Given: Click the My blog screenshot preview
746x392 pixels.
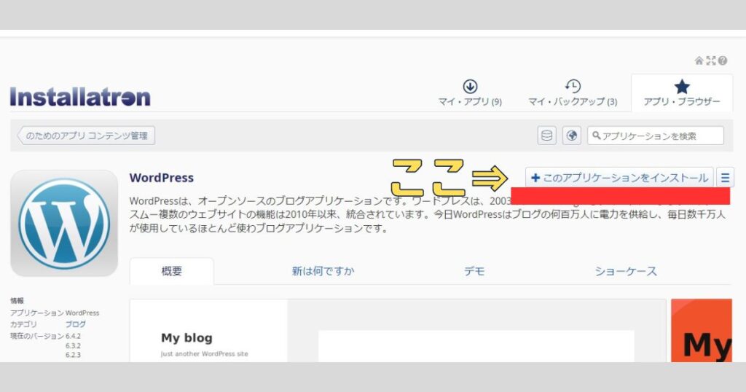Looking at the screenshot, I should pyautogui.click(x=398, y=331).
